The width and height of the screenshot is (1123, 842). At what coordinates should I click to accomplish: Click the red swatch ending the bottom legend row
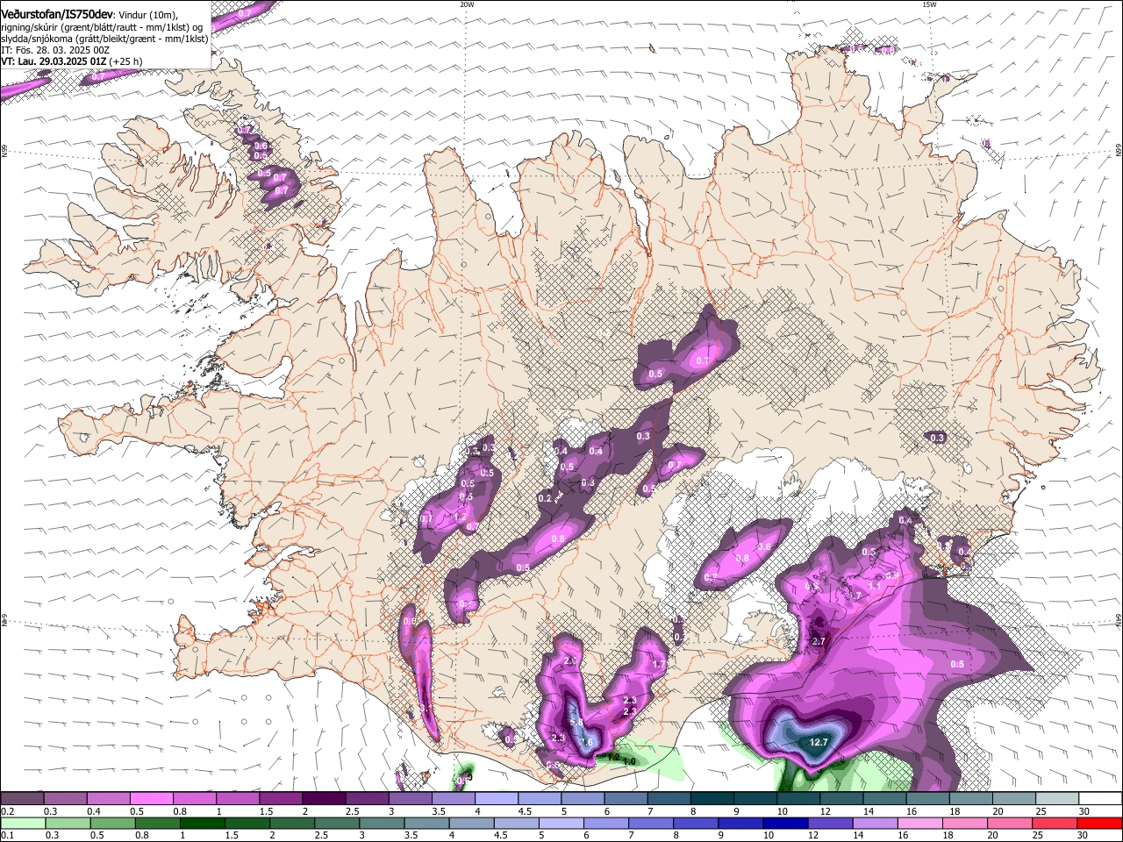(x=1098, y=823)
